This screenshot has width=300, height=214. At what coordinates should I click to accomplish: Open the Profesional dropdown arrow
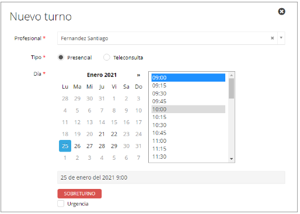click(x=281, y=38)
